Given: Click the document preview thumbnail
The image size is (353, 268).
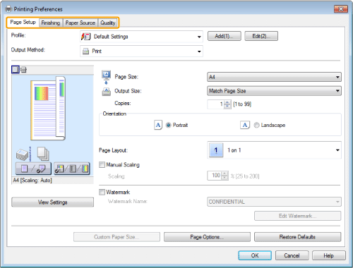Looking at the screenshot, I should pos(48,108).
